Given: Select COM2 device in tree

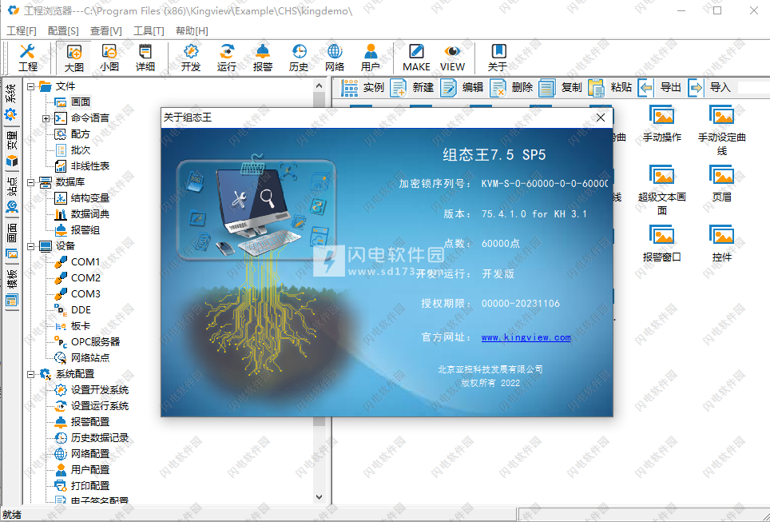Looking at the screenshot, I should [x=85, y=278].
